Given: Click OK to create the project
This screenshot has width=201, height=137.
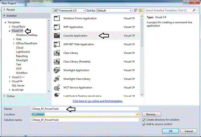Looking at the screenshot, I should pyautogui.click(x=171, y=131).
